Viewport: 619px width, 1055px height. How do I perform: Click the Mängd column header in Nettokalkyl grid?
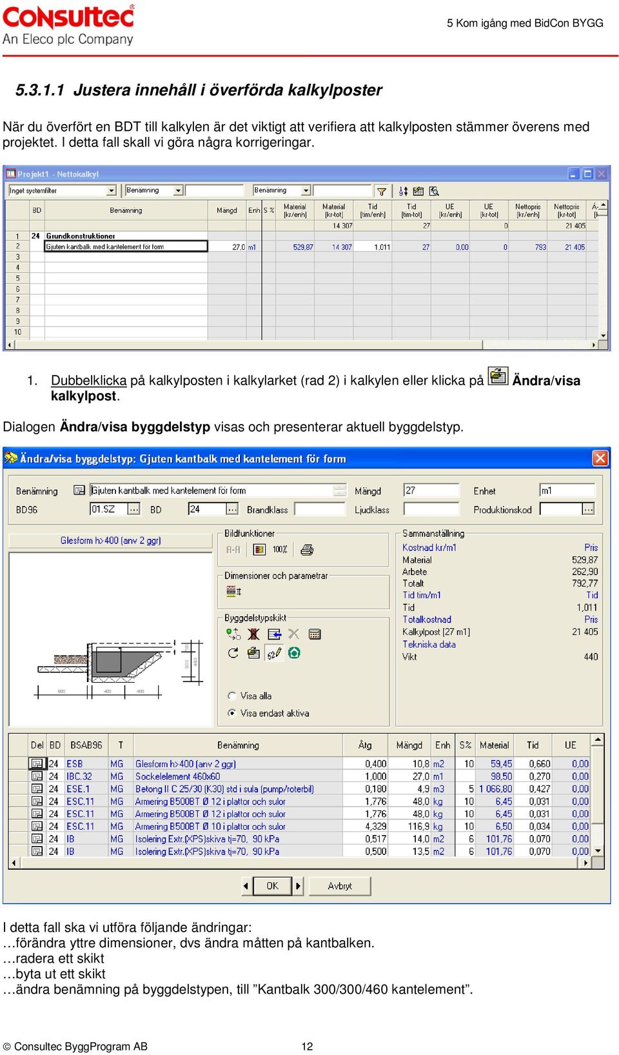coord(226,210)
